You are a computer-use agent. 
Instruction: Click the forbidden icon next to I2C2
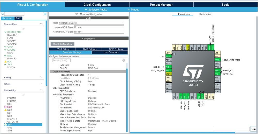coord(5,107)
